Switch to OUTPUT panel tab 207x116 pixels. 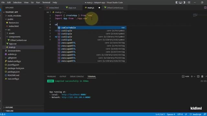point(63,76)
